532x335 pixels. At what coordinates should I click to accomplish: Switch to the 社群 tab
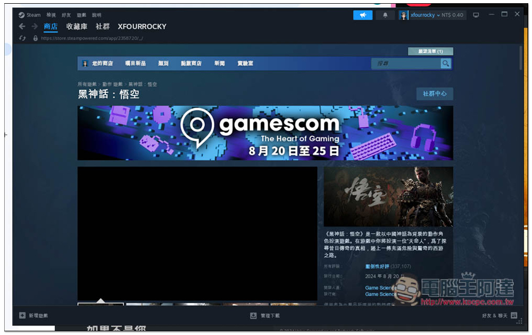pyautogui.click(x=103, y=27)
